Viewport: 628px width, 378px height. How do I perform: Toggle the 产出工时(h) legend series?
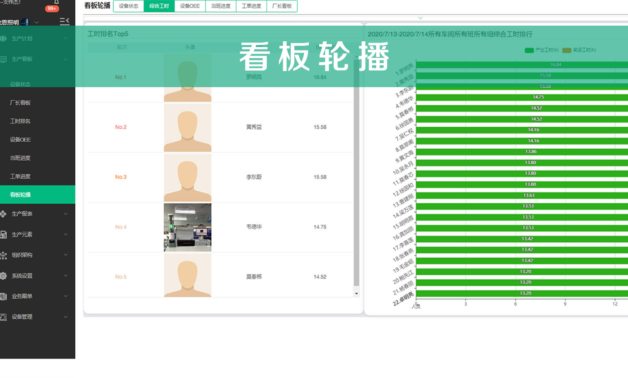pos(529,50)
